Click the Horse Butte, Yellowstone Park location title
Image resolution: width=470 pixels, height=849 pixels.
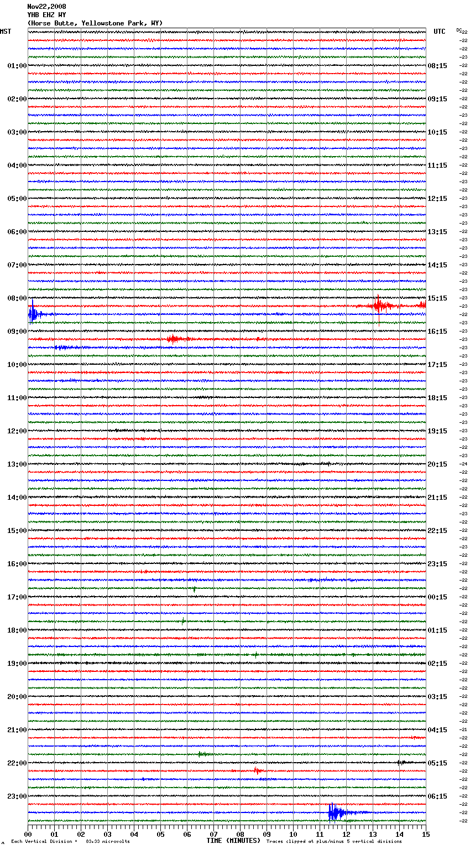pyautogui.click(x=95, y=23)
